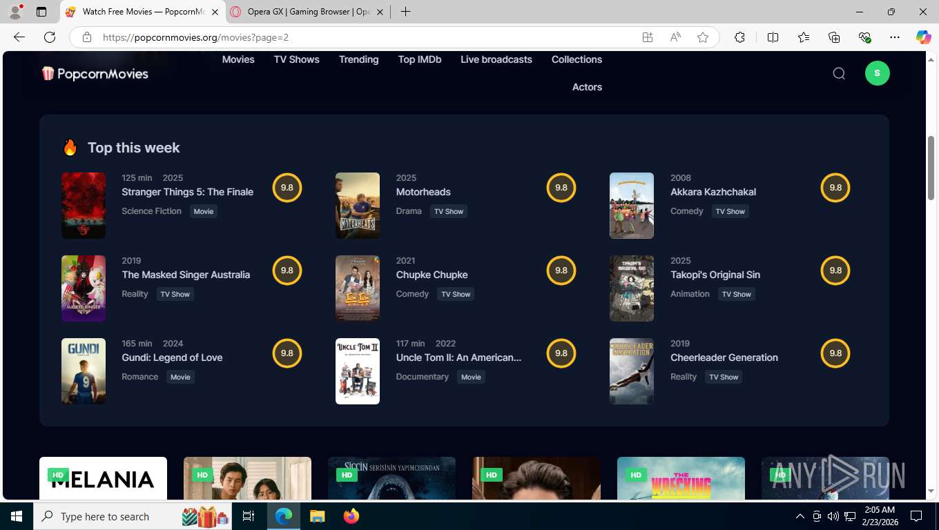Open Cheerleader Generation title link
Image resolution: width=939 pixels, height=530 pixels.
click(x=724, y=357)
